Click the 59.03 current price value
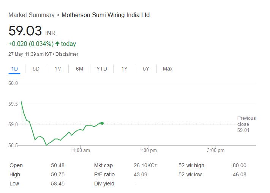Screen dimensions: 270x193 pos(25,31)
